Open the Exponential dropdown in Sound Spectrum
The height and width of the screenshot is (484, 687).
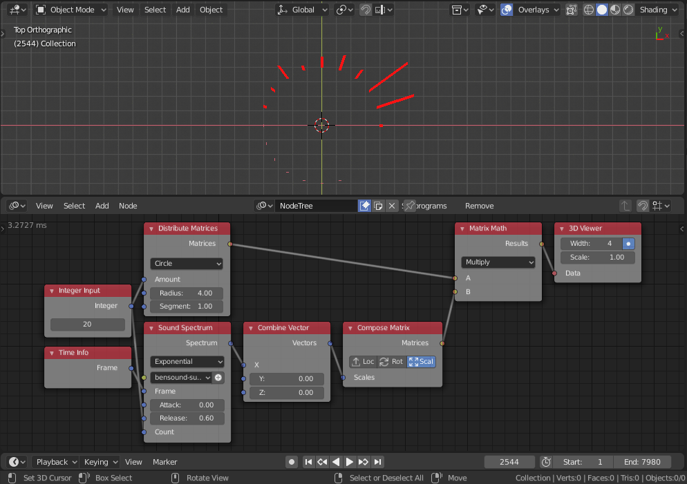pyautogui.click(x=187, y=361)
